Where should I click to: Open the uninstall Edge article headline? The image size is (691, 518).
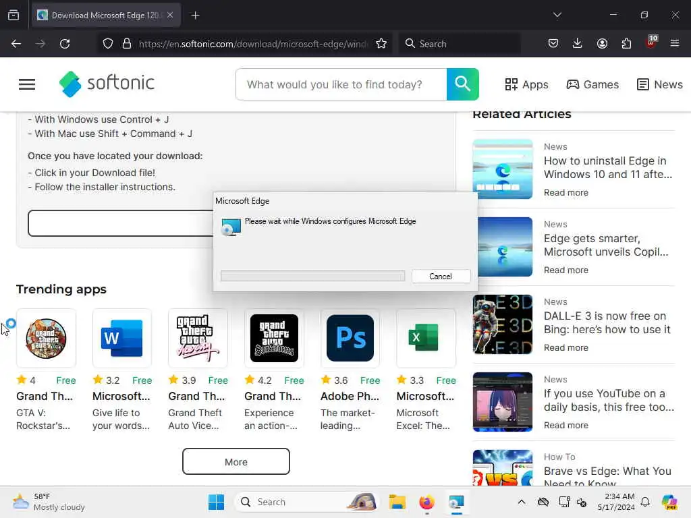coord(608,167)
